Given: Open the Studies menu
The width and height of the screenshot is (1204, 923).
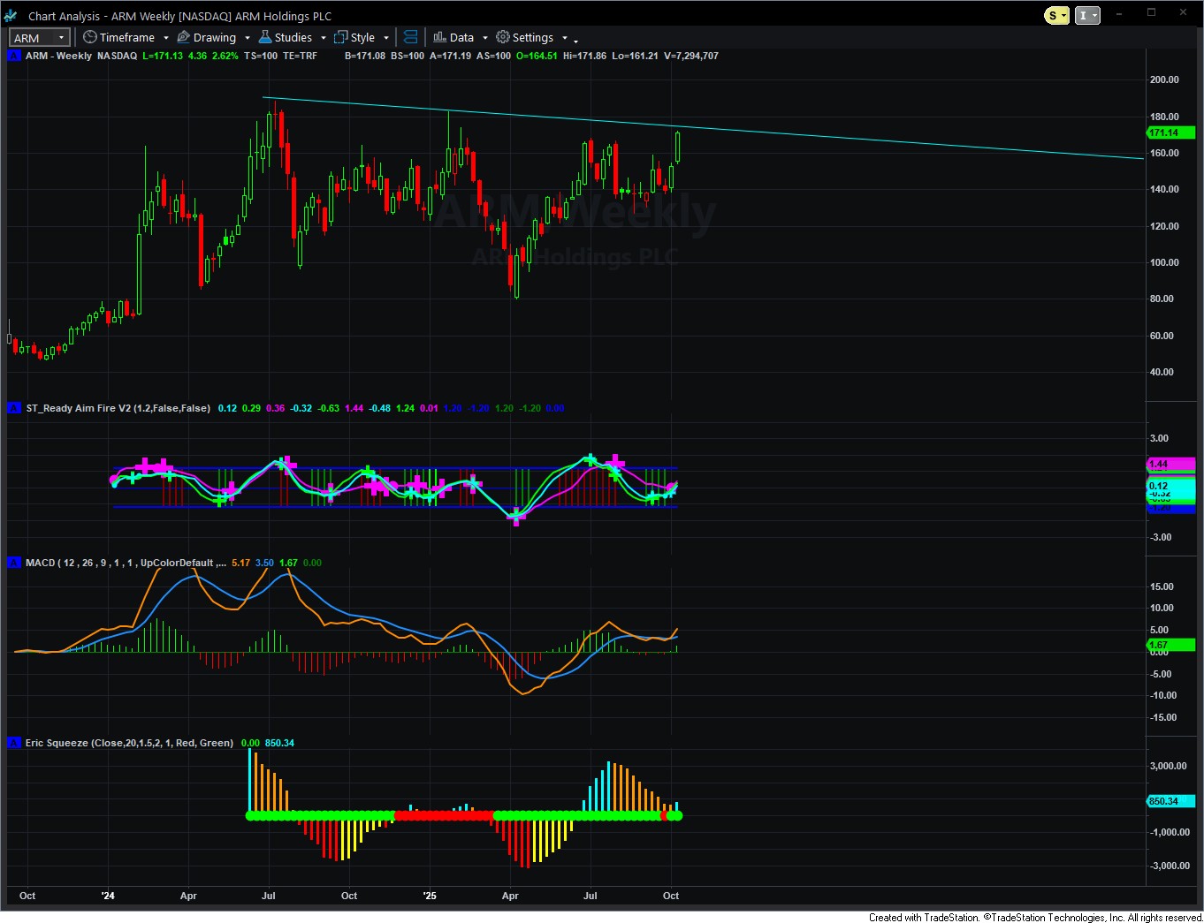Looking at the screenshot, I should click(293, 37).
